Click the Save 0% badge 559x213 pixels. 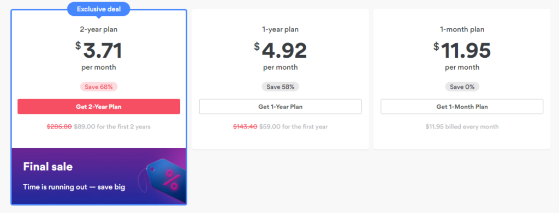(x=462, y=87)
